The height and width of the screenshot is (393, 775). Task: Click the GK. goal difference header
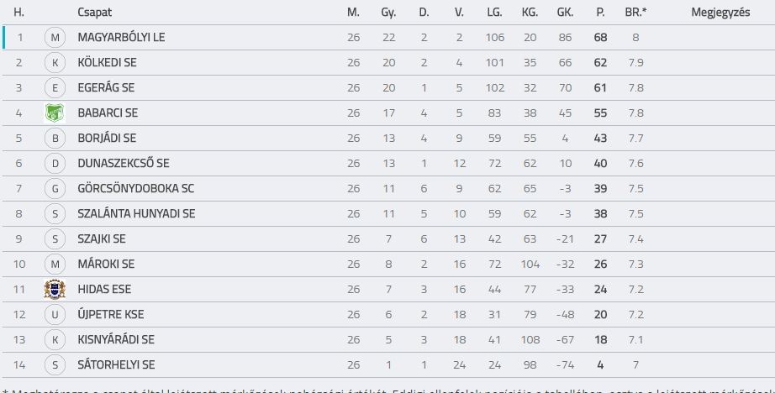565,13
